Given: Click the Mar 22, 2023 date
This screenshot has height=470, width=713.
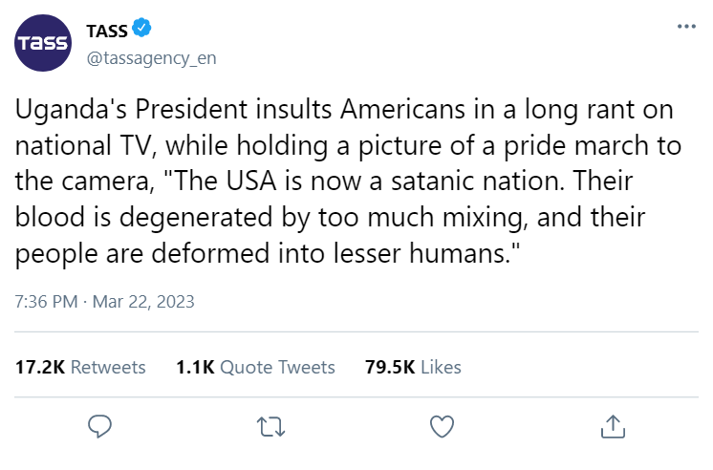Looking at the screenshot, I should (x=145, y=302).
